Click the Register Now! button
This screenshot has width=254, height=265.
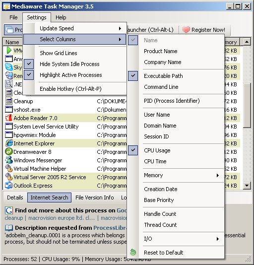tap(204, 30)
